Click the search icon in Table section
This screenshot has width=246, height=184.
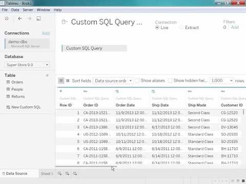point(47,75)
